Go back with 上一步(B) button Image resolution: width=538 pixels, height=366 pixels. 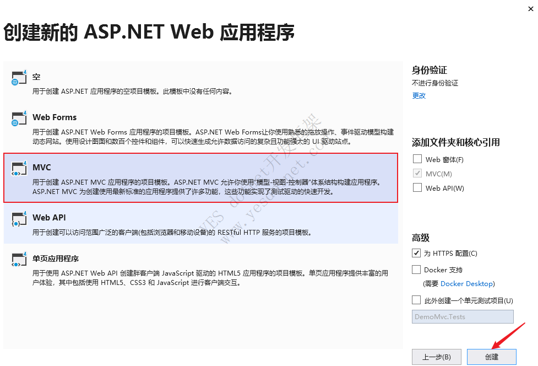point(437,357)
